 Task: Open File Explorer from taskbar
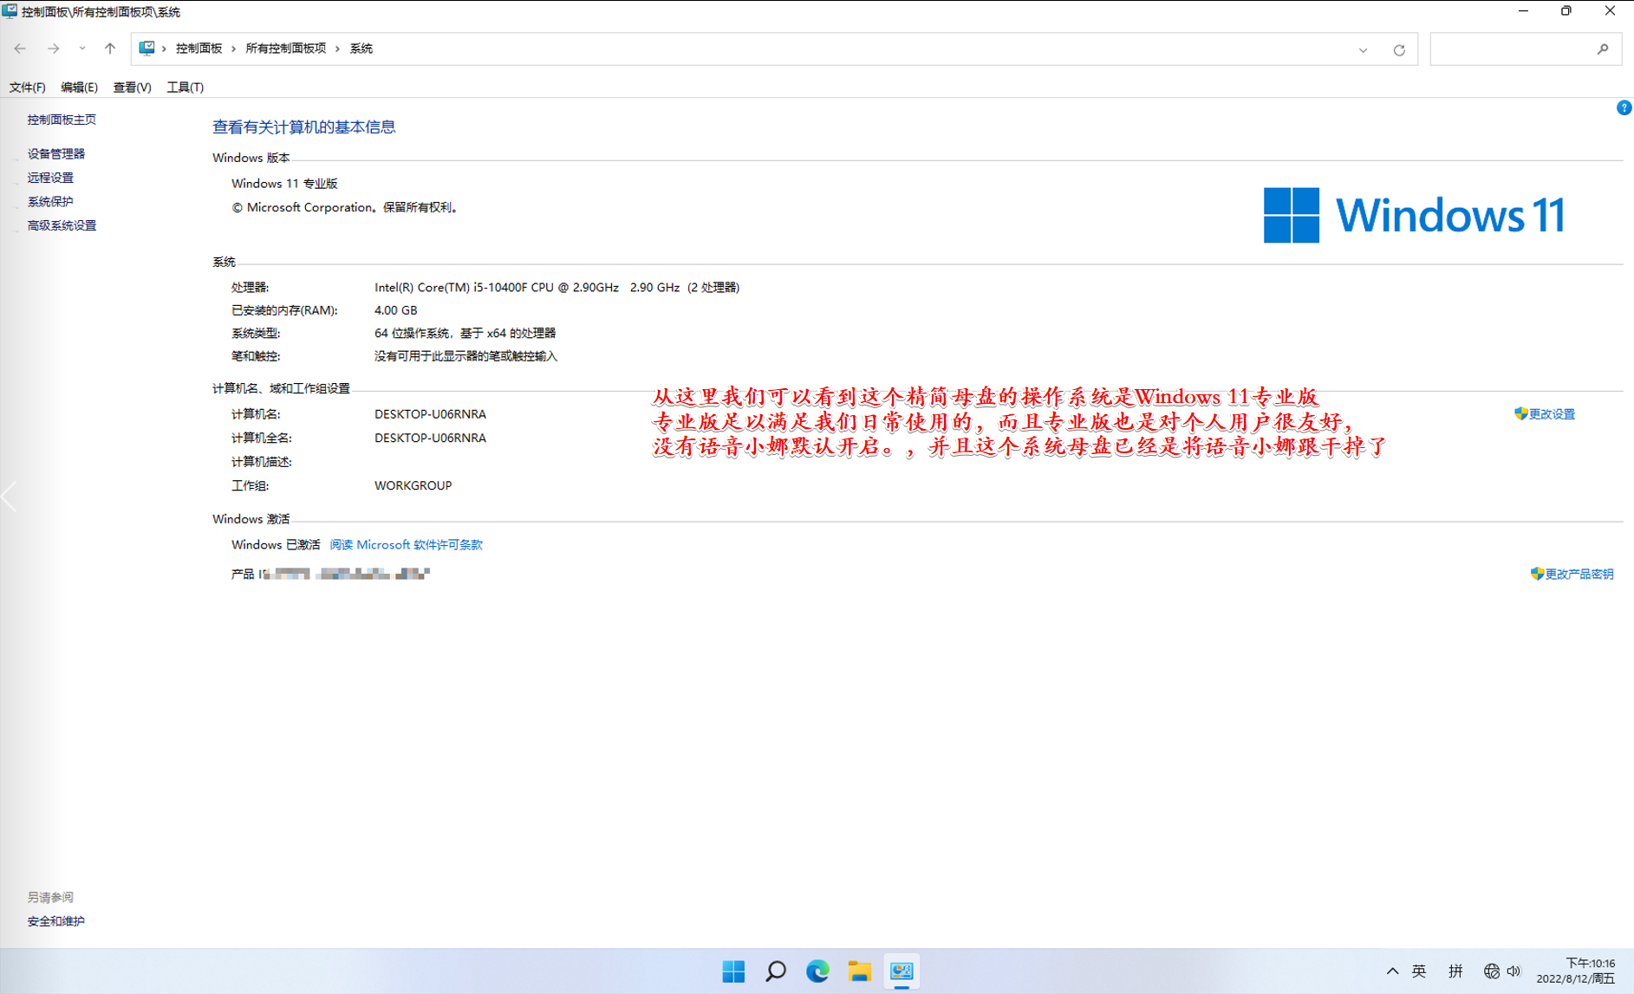point(859,971)
